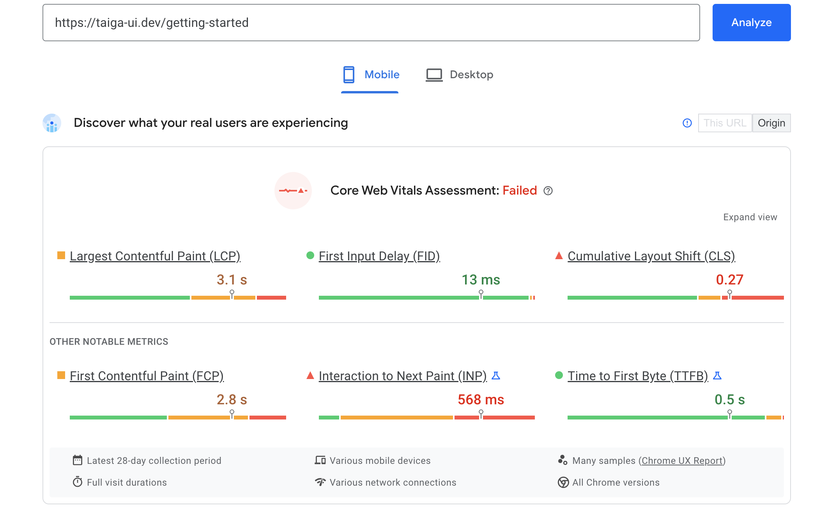Image resolution: width=835 pixels, height=516 pixels.
Task: Click the Core Web Vitals help question mark icon
Action: click(x=548, y=191)
